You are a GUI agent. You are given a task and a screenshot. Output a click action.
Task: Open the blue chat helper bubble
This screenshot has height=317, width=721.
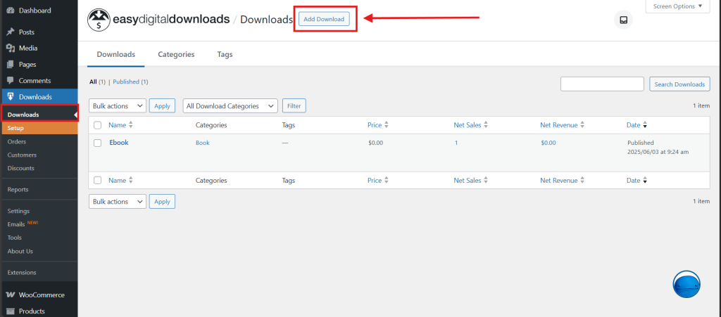pyautogui.click(x=686, y=285)
